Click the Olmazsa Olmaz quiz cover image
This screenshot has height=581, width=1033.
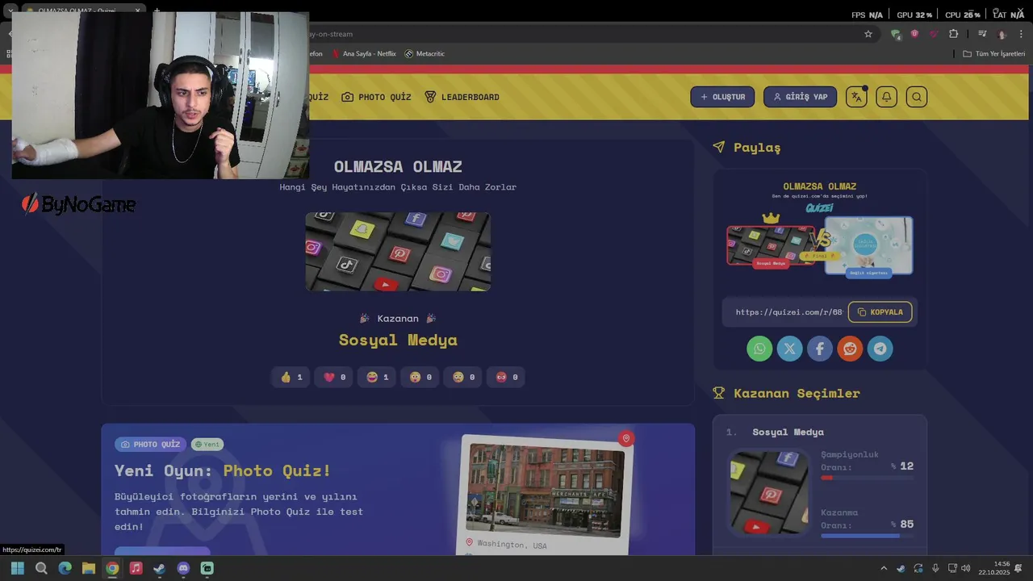point(398,252)
